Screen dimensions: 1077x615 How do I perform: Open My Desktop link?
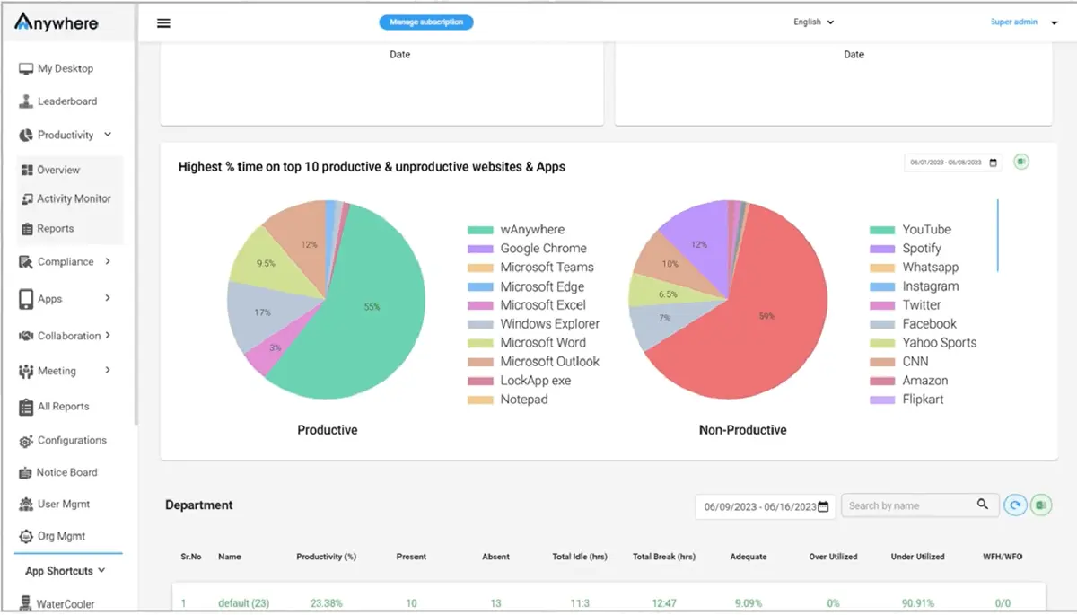click(x=66, y=68)
